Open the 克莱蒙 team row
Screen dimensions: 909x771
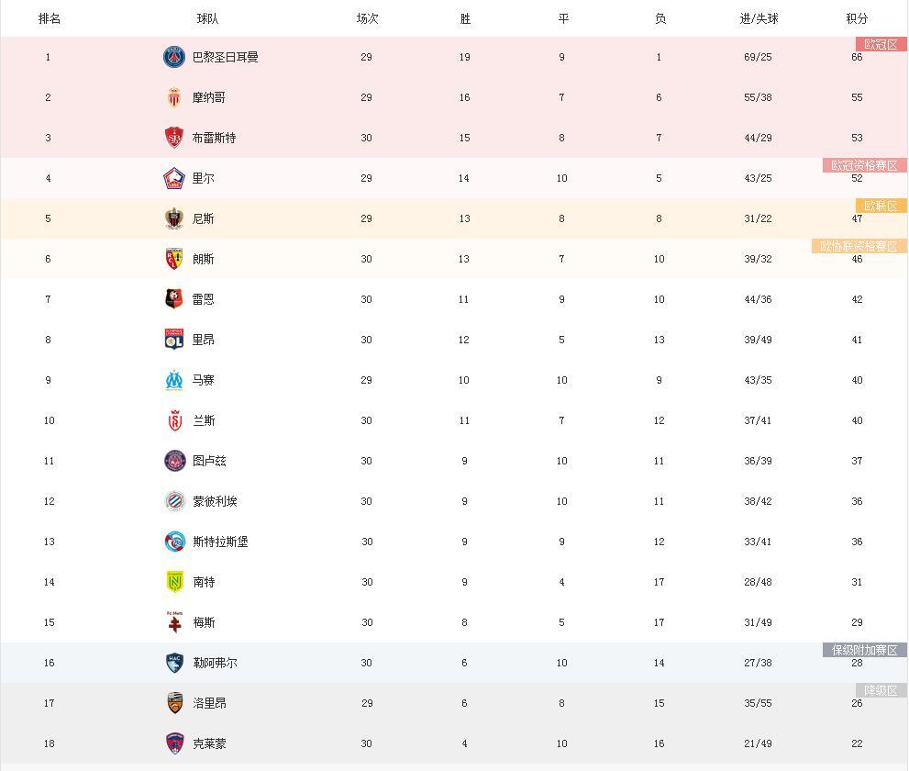click(454, 743)
